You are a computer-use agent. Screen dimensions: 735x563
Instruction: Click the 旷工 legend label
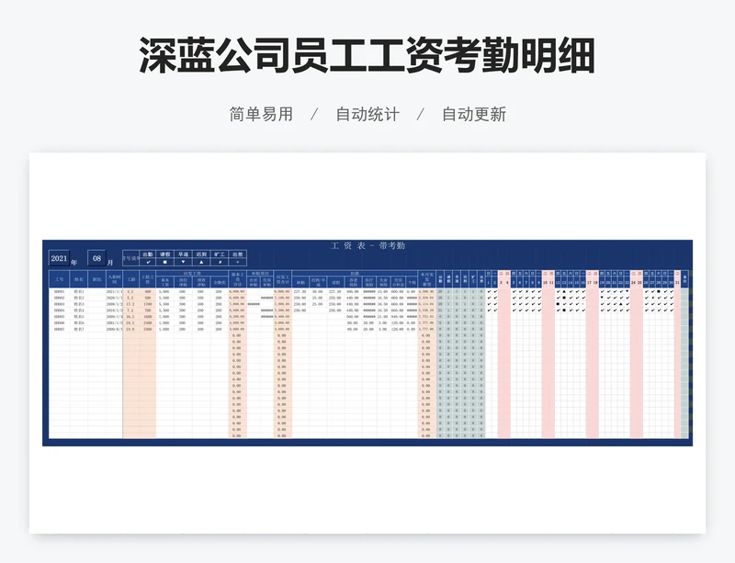click(220, 254)
